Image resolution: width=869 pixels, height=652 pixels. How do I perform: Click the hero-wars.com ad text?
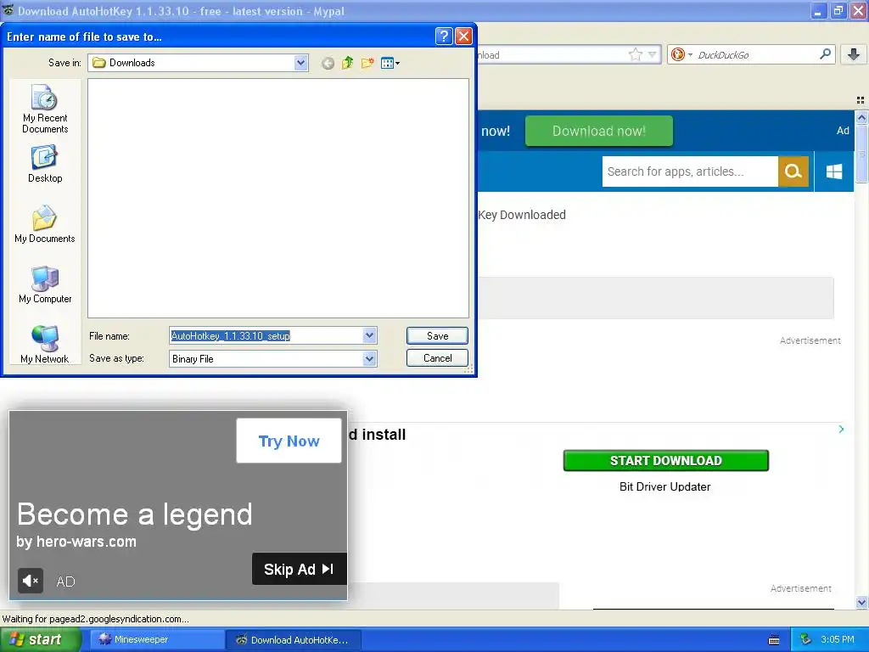[76, 541]
